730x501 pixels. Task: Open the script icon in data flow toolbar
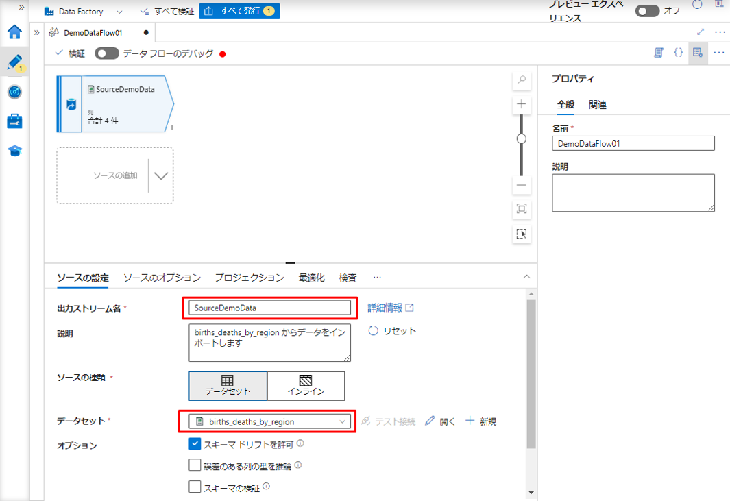pos(659,53)
